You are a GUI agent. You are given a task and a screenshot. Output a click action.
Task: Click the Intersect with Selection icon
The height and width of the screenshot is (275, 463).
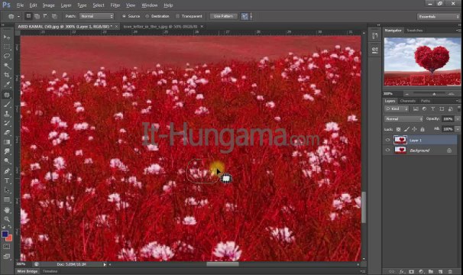point(54,16)
